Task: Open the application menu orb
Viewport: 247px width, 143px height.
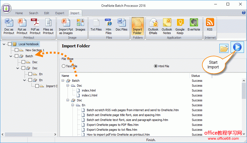Action: tap(7, 8)
